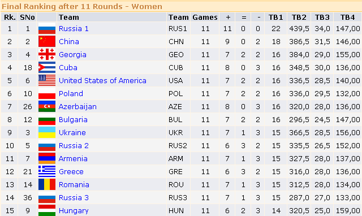362x216 pixels.
Task: Click the China flag icon
Action: pos(47,41)
